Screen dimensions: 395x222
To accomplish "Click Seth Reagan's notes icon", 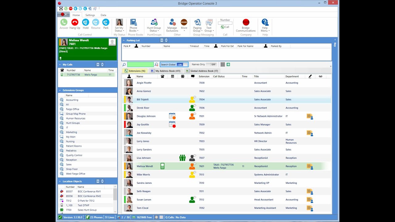I will click(310, 191).
